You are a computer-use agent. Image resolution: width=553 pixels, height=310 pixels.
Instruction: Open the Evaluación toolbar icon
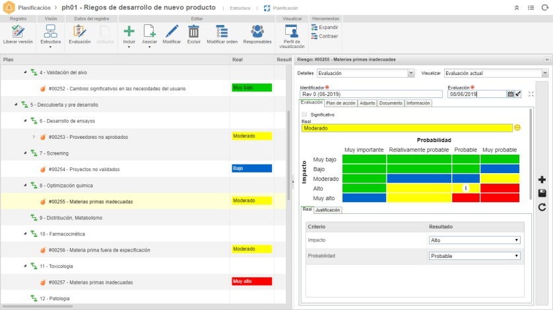tap(79, 32)
